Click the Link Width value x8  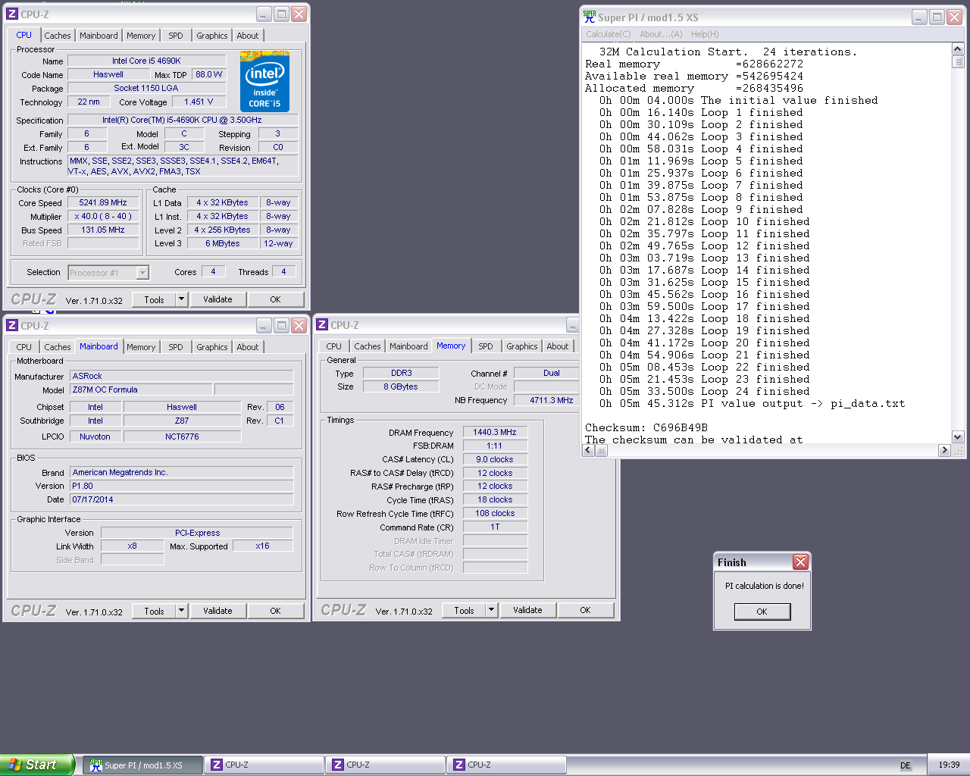click(x=132, y=546)
